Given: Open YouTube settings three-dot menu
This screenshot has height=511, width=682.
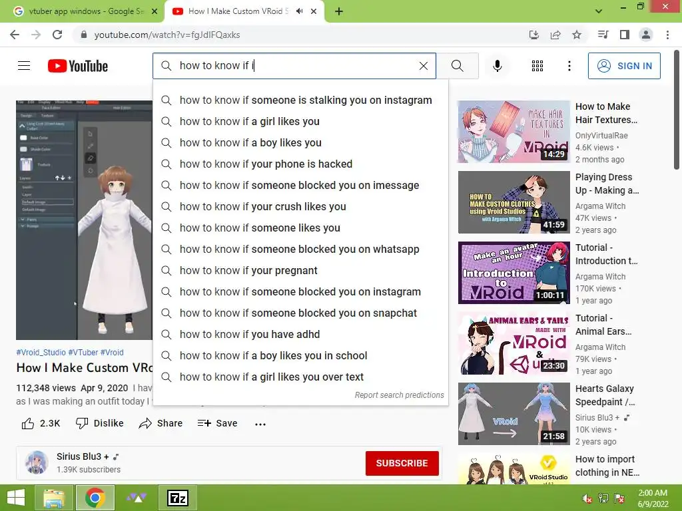Looking at the screenshot, I should click(569, 66).
